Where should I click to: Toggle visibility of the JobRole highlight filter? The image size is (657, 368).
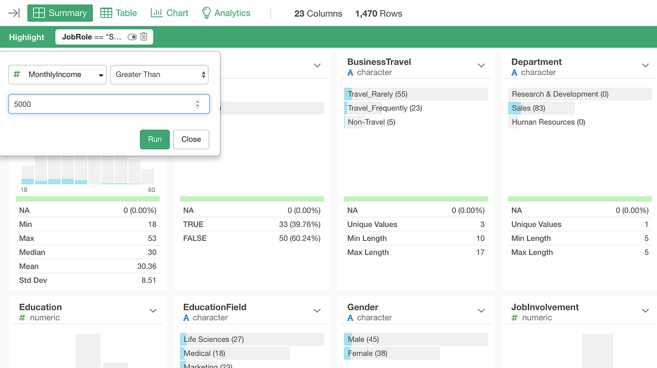tap(132, 36)
